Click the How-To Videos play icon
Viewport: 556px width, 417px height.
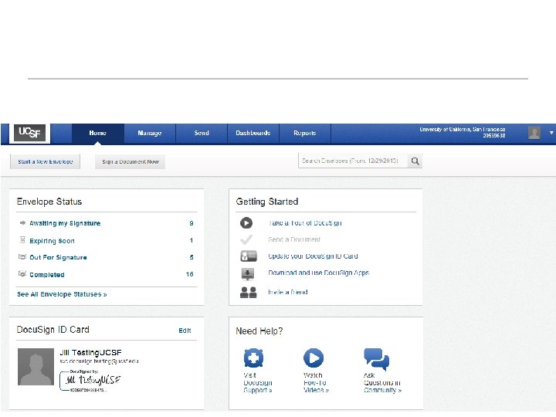coord(314,358)
